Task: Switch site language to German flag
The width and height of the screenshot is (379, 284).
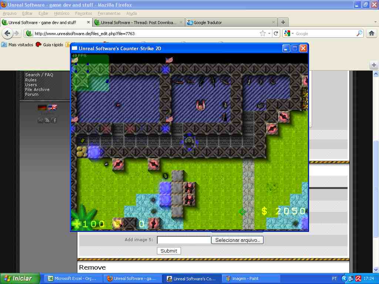Action: point(42,108)
